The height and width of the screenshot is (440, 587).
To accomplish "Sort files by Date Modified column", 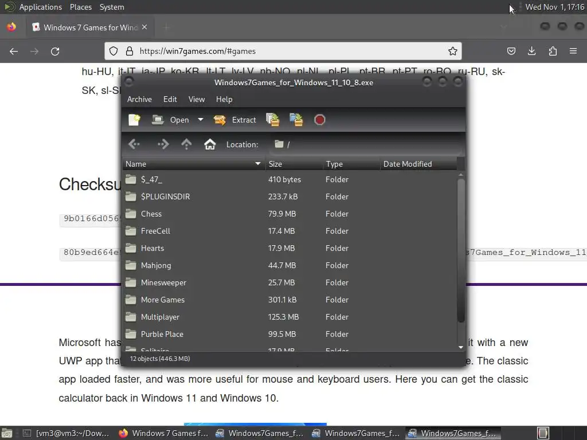I will pyautogui.click(x=418, y=164).
